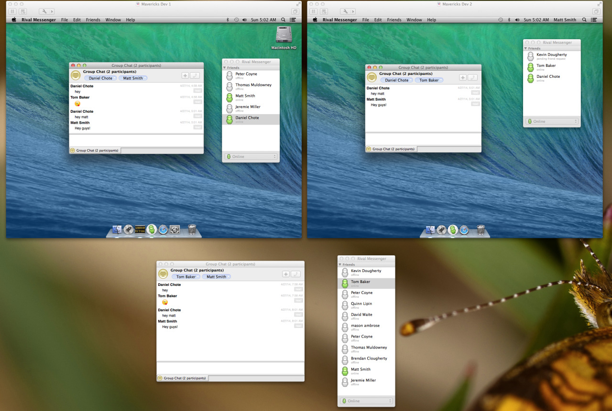Open the Window menu in Dev 2 menu bar

click(x=414, y=20)
